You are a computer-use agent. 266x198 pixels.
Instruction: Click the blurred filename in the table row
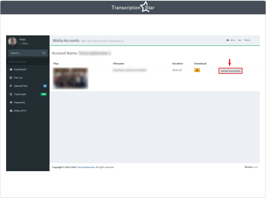click(130, 70)
